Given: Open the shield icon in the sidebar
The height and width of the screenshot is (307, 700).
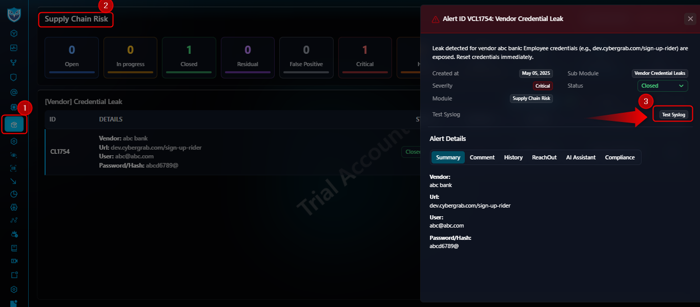Looking at the screenshot, I should coord(14,77).
